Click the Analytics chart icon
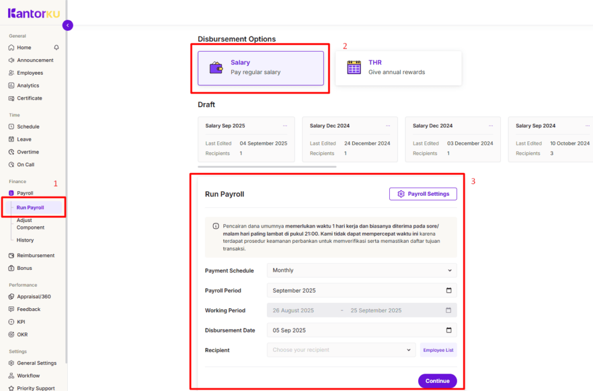593x391 pixels. tap(12, 86)
